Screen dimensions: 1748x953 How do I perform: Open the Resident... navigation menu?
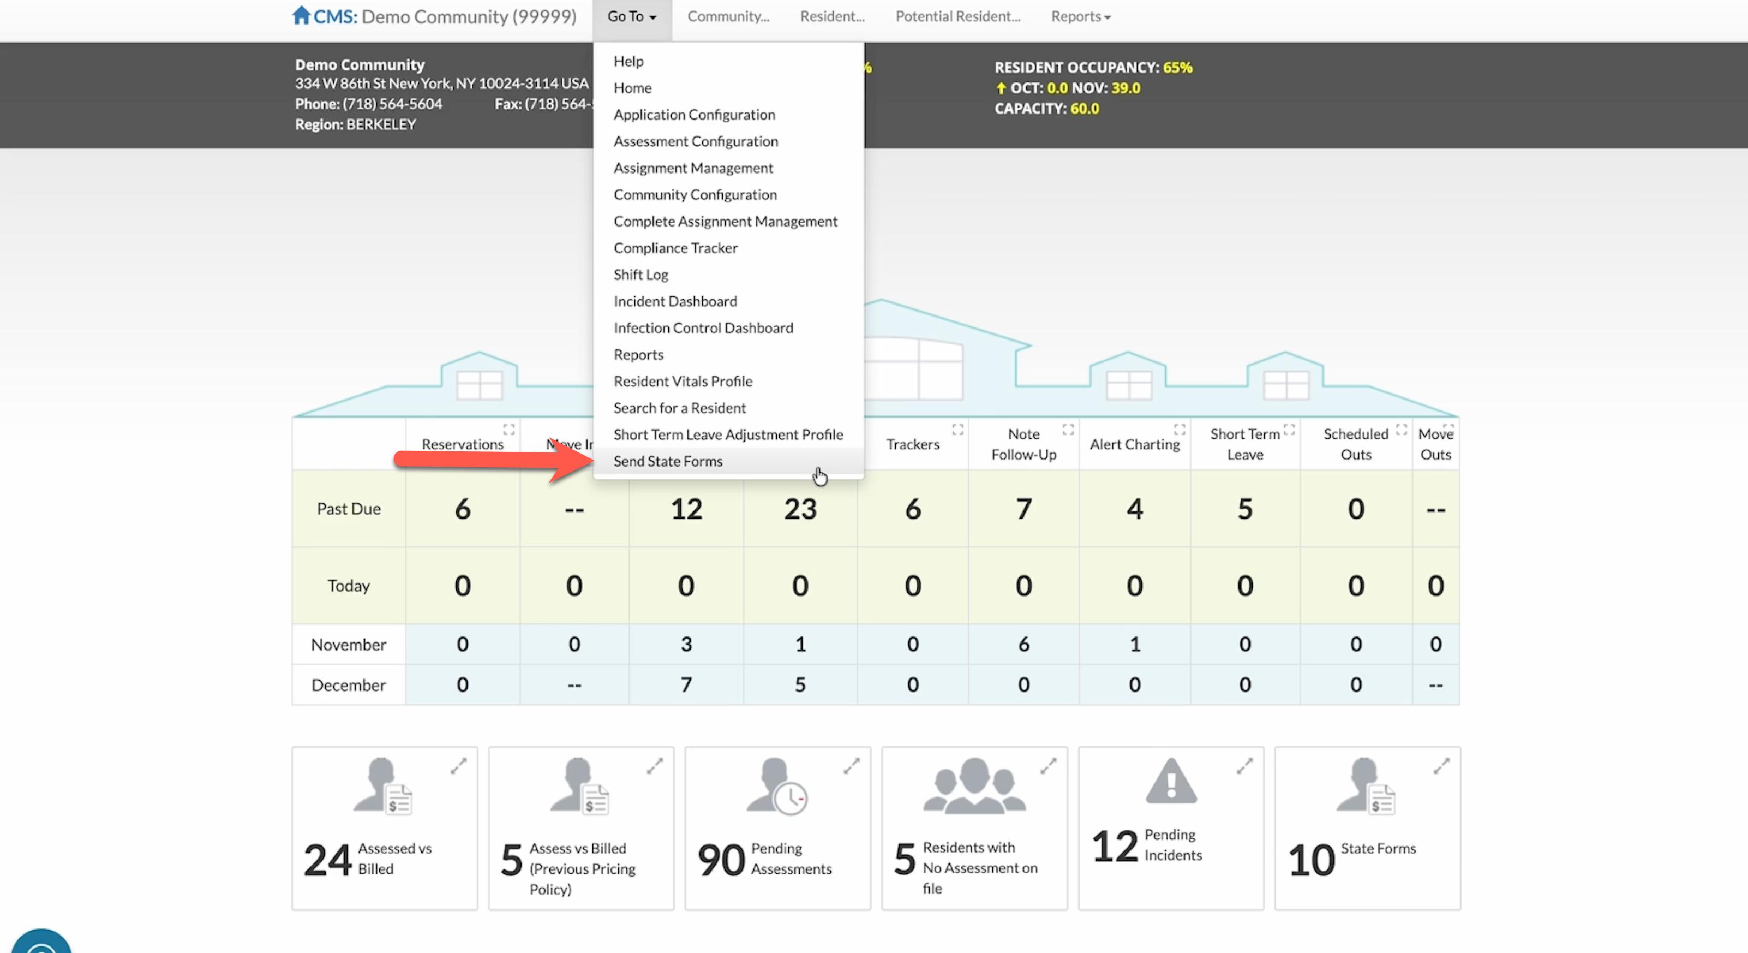pyautogui.click(x=832, y=16)
